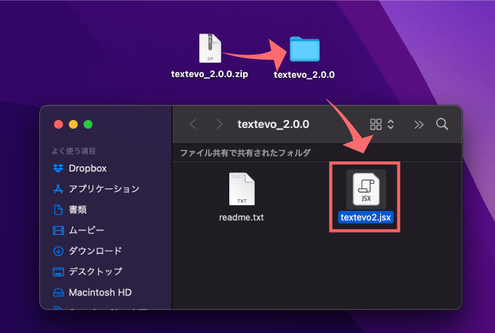495x333 pixels.
Task: Click the よく使う項目 sidebar section header
Action: 74,151
